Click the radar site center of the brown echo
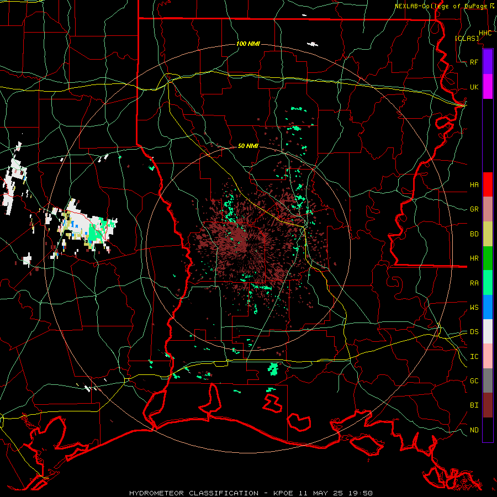This screenshot has height=497, width=497. (248, 248)
